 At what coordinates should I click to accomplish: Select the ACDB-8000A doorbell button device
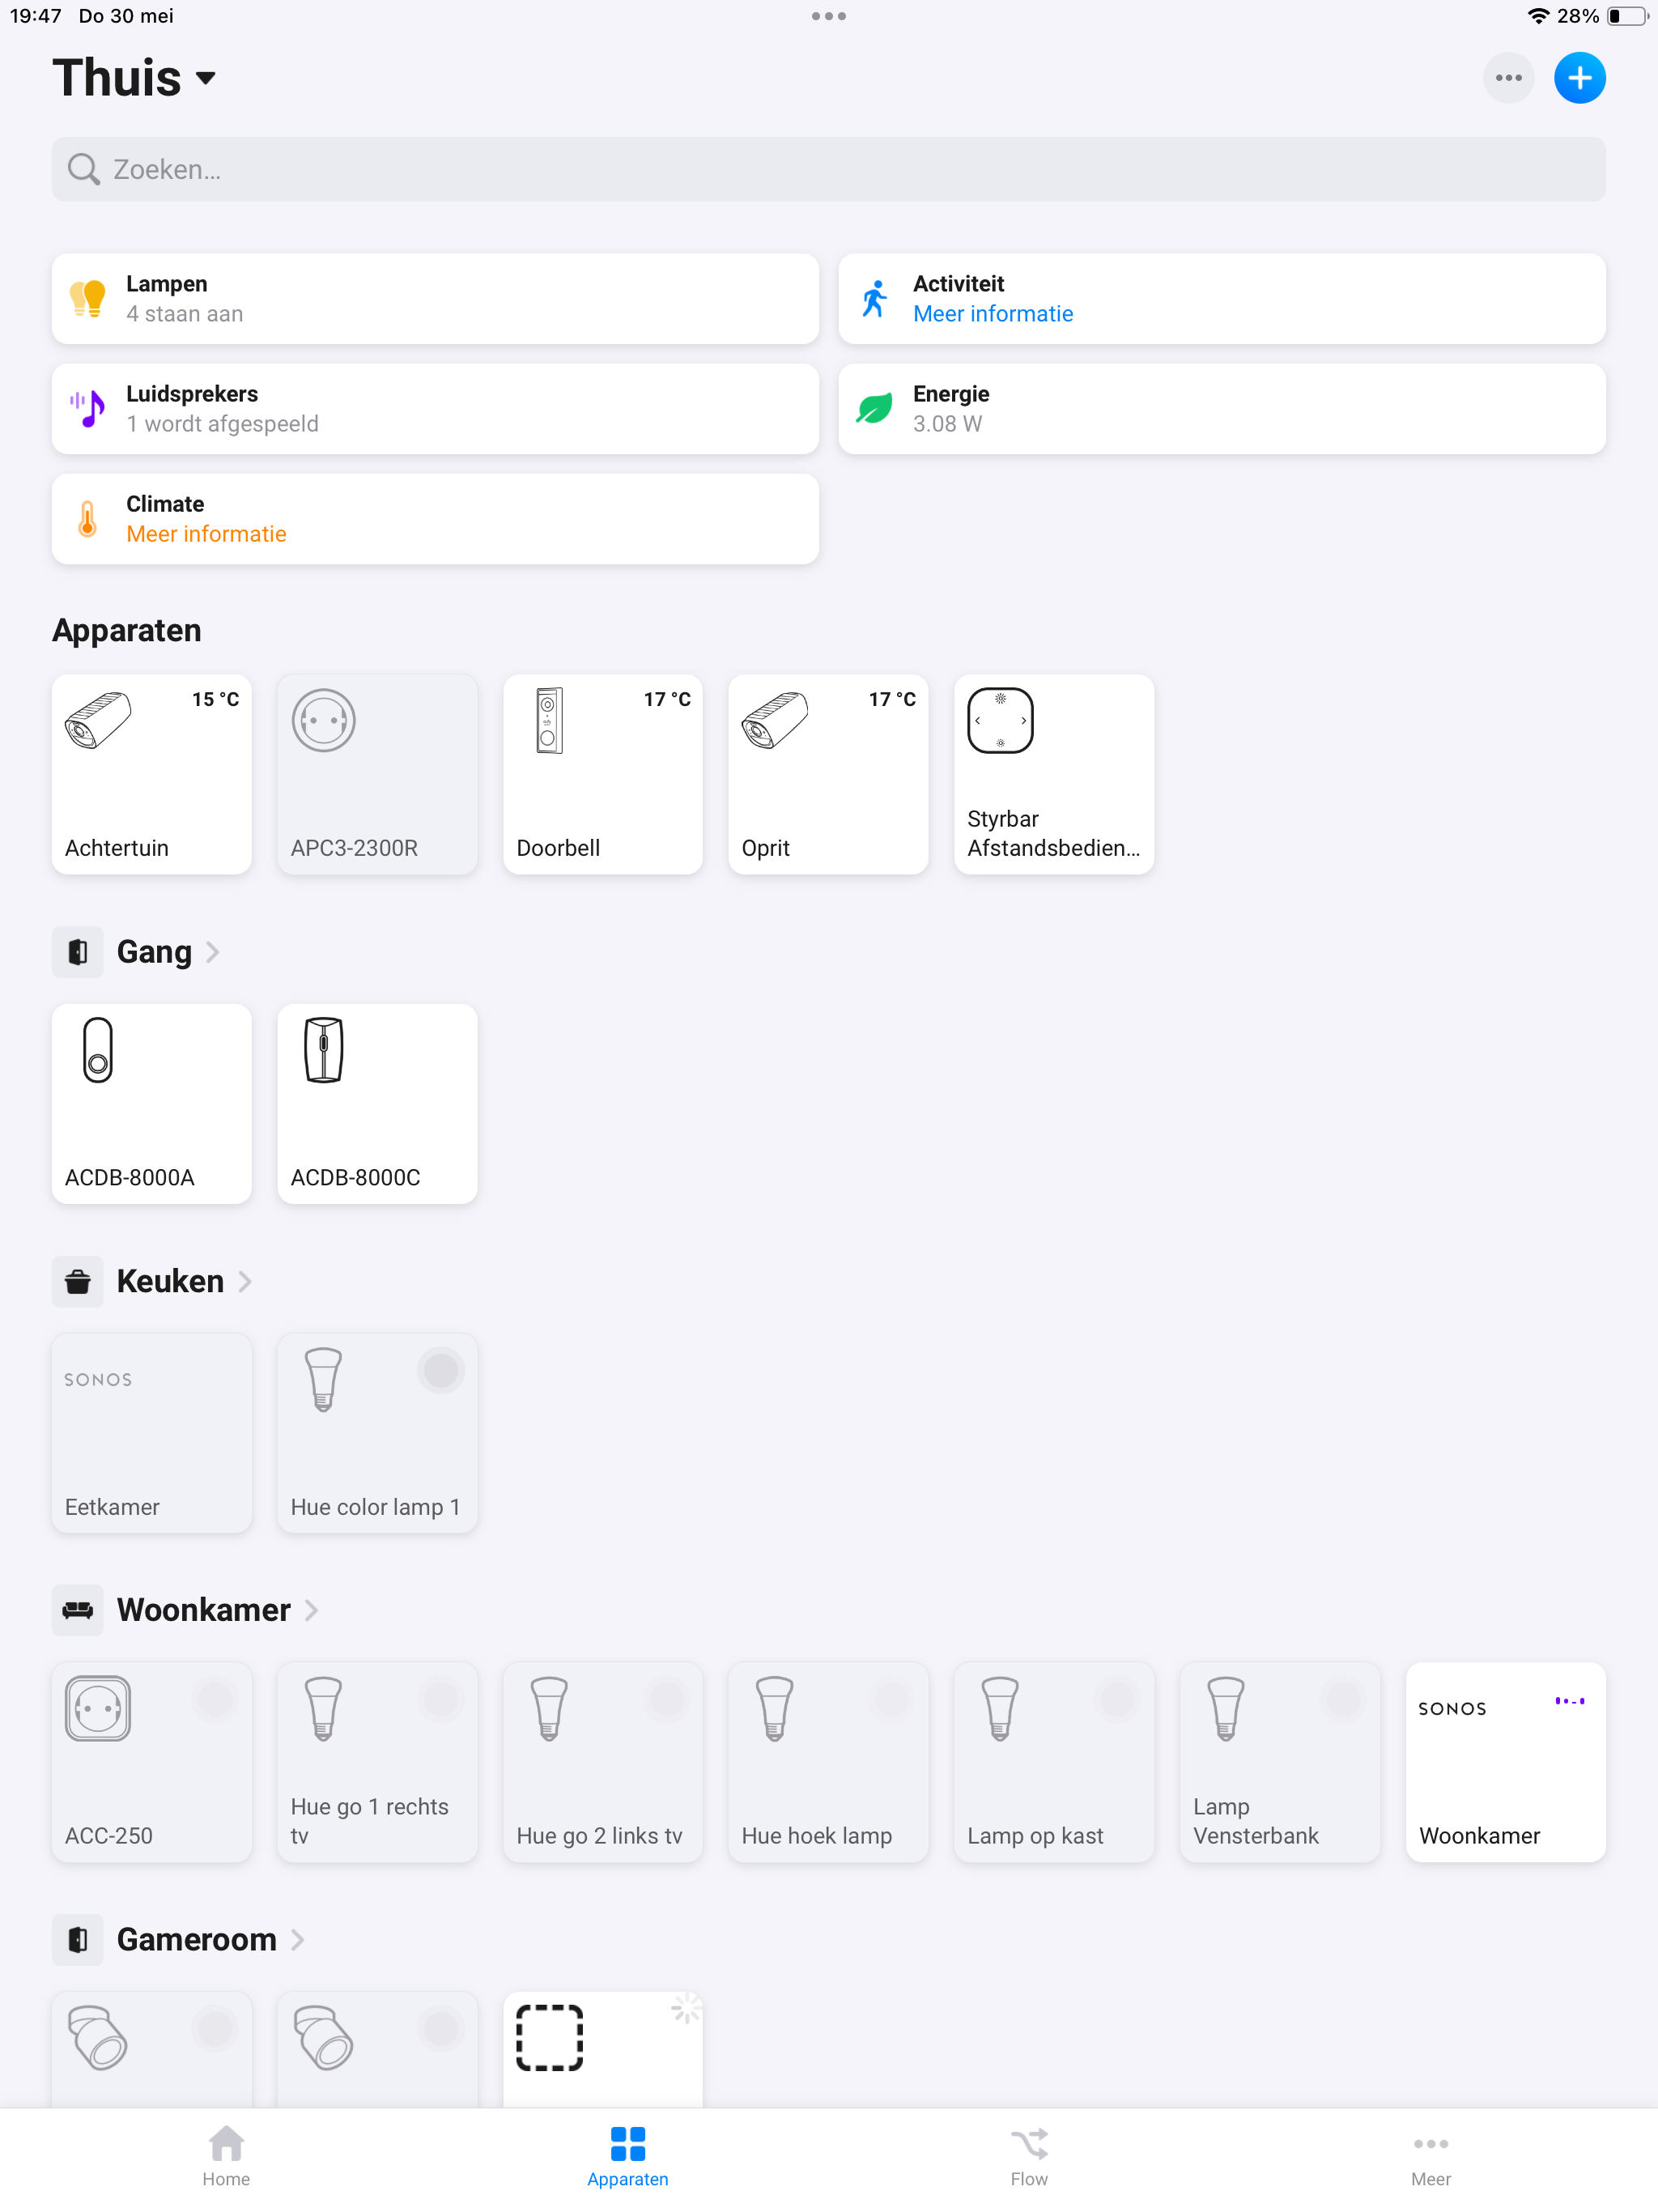point(152,1103)
